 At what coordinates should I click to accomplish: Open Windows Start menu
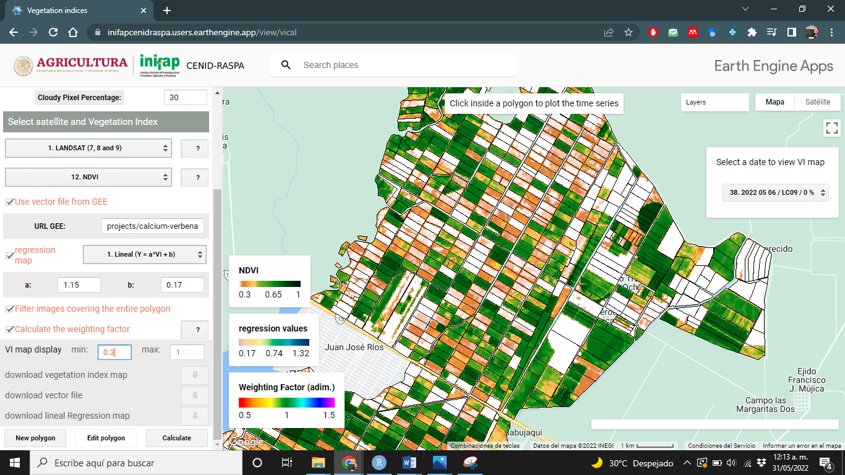14,463
